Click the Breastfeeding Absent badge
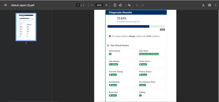The height and width of the screenshot is (102, 219). coord(113,85)
